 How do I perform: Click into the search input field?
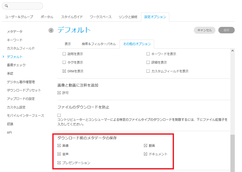click(24, 6)
